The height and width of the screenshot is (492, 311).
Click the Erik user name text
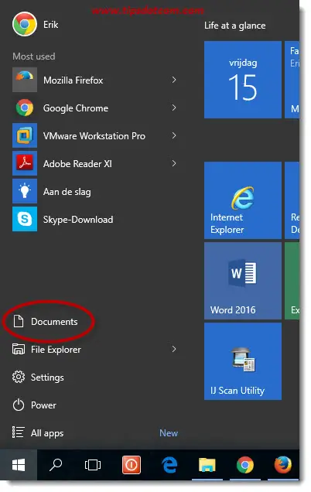[50, 25]
